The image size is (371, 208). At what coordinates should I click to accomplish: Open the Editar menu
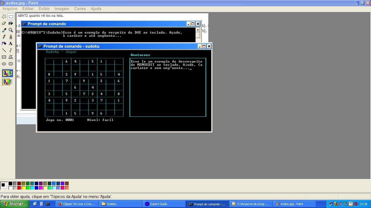point(28,9)
